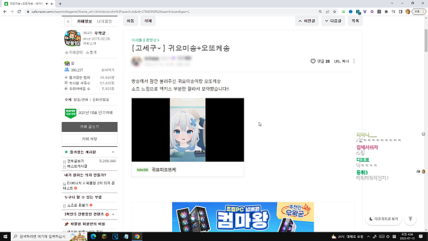Click the 이동 button above the post
The height and width of the screenshot is (241, 428).
[131, 21]
